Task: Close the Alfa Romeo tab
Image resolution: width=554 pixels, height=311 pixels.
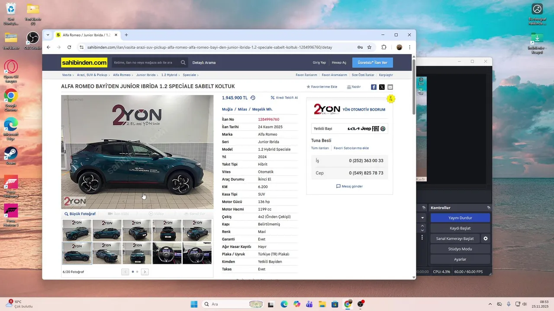Action: tap(116, 35)
